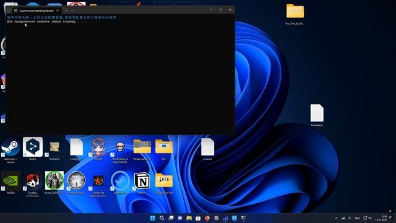Open Microsoft Store from the taskbar

198,218
